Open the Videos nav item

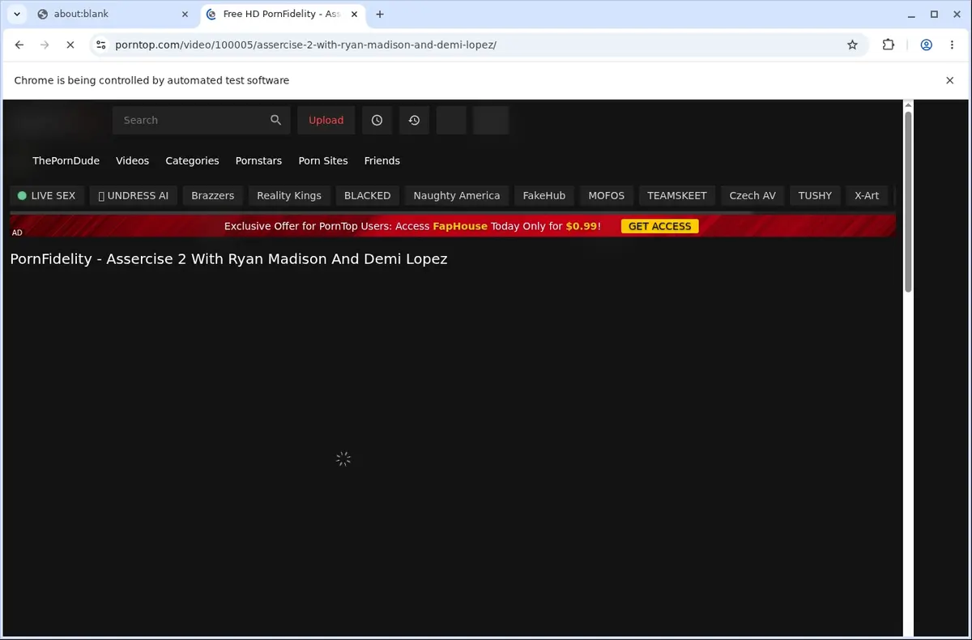click(132, 160)
